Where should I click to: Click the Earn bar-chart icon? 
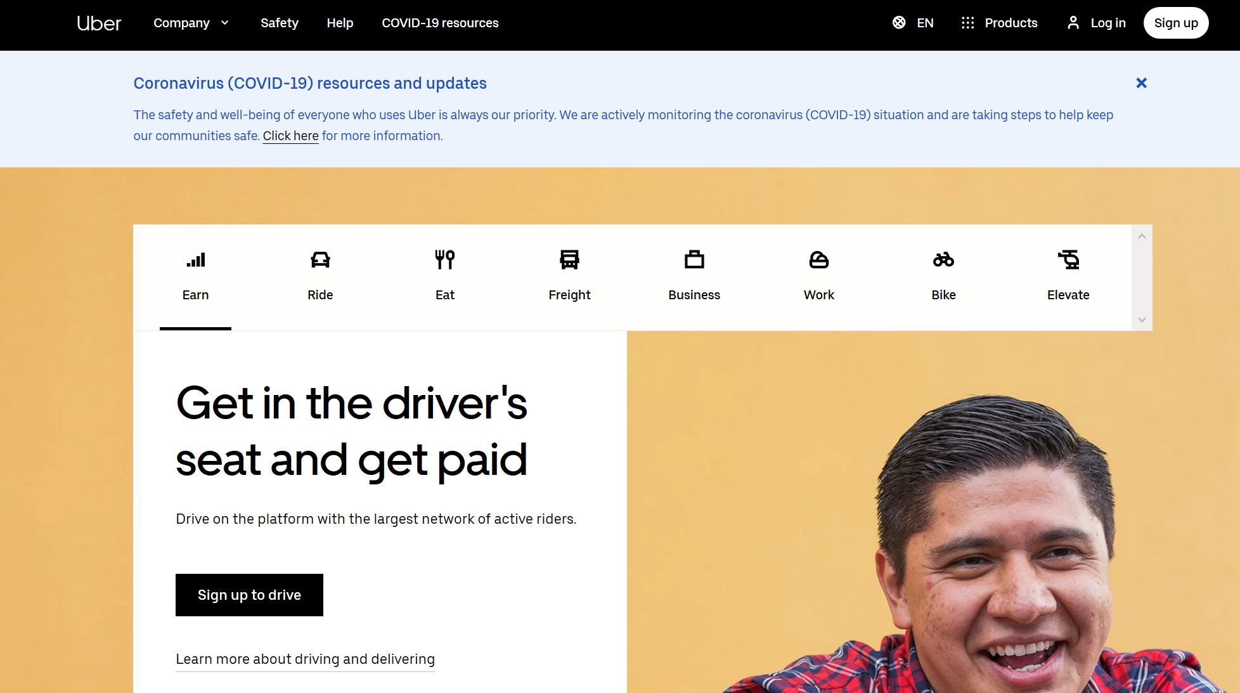click(195, 260)
